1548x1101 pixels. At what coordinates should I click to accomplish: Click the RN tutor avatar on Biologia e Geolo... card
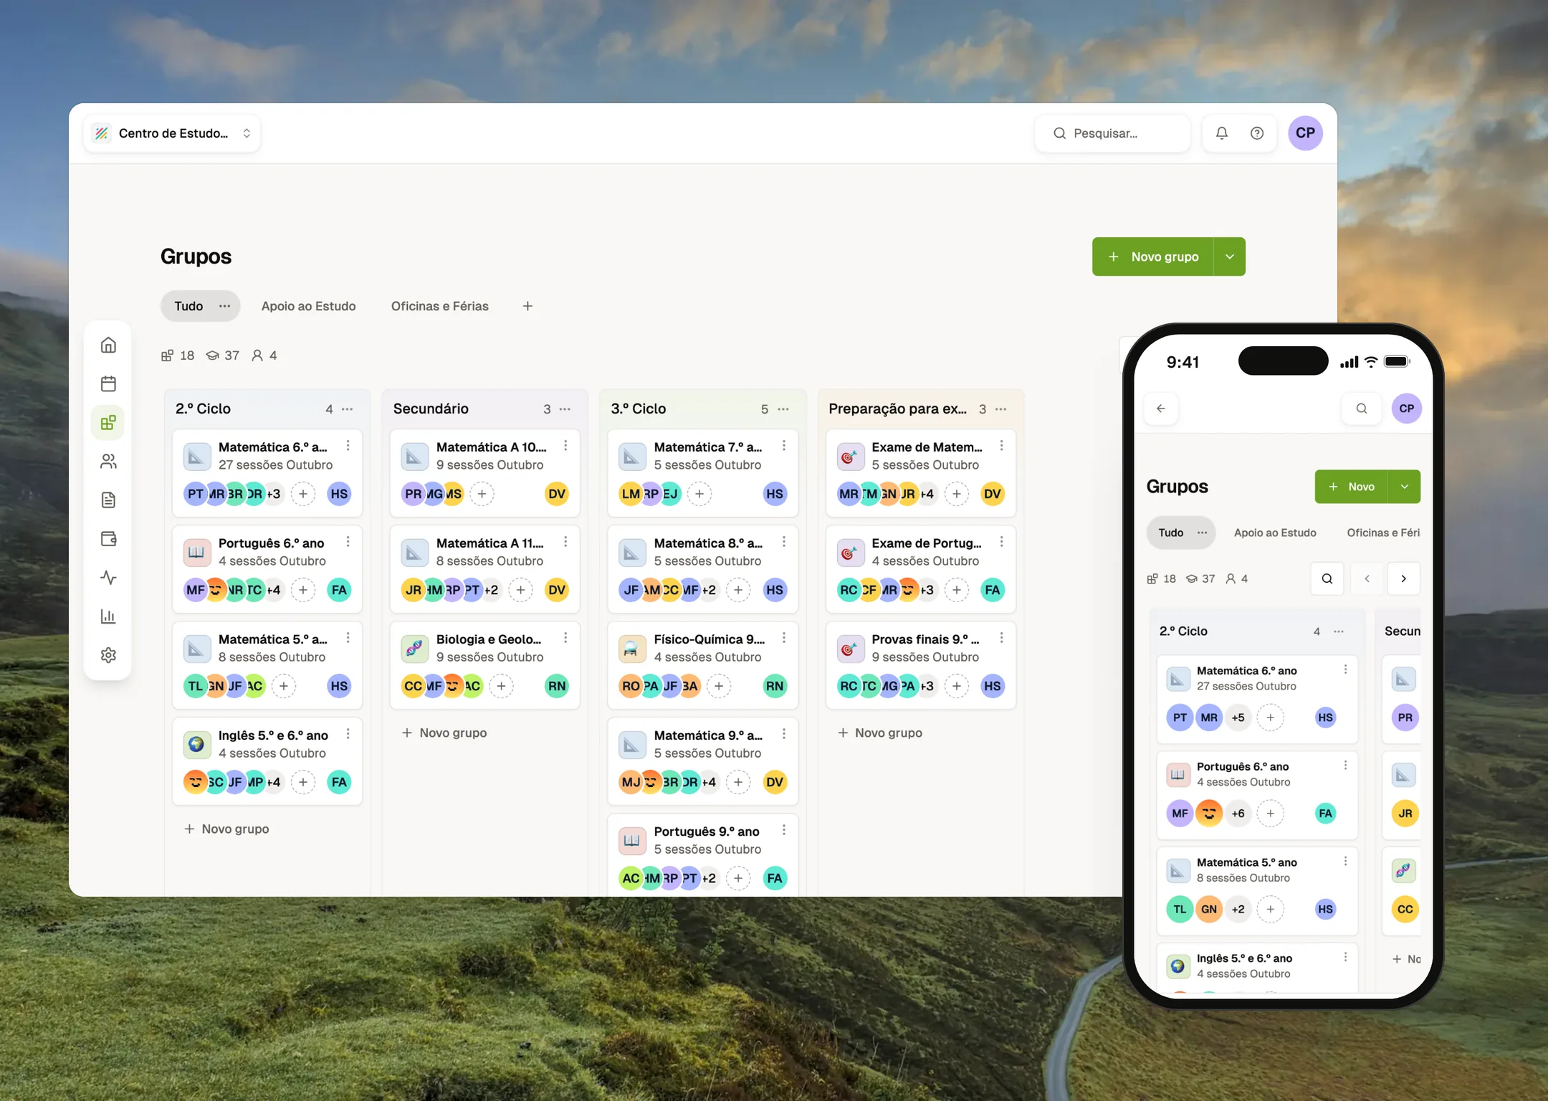[x=557, y=686]
